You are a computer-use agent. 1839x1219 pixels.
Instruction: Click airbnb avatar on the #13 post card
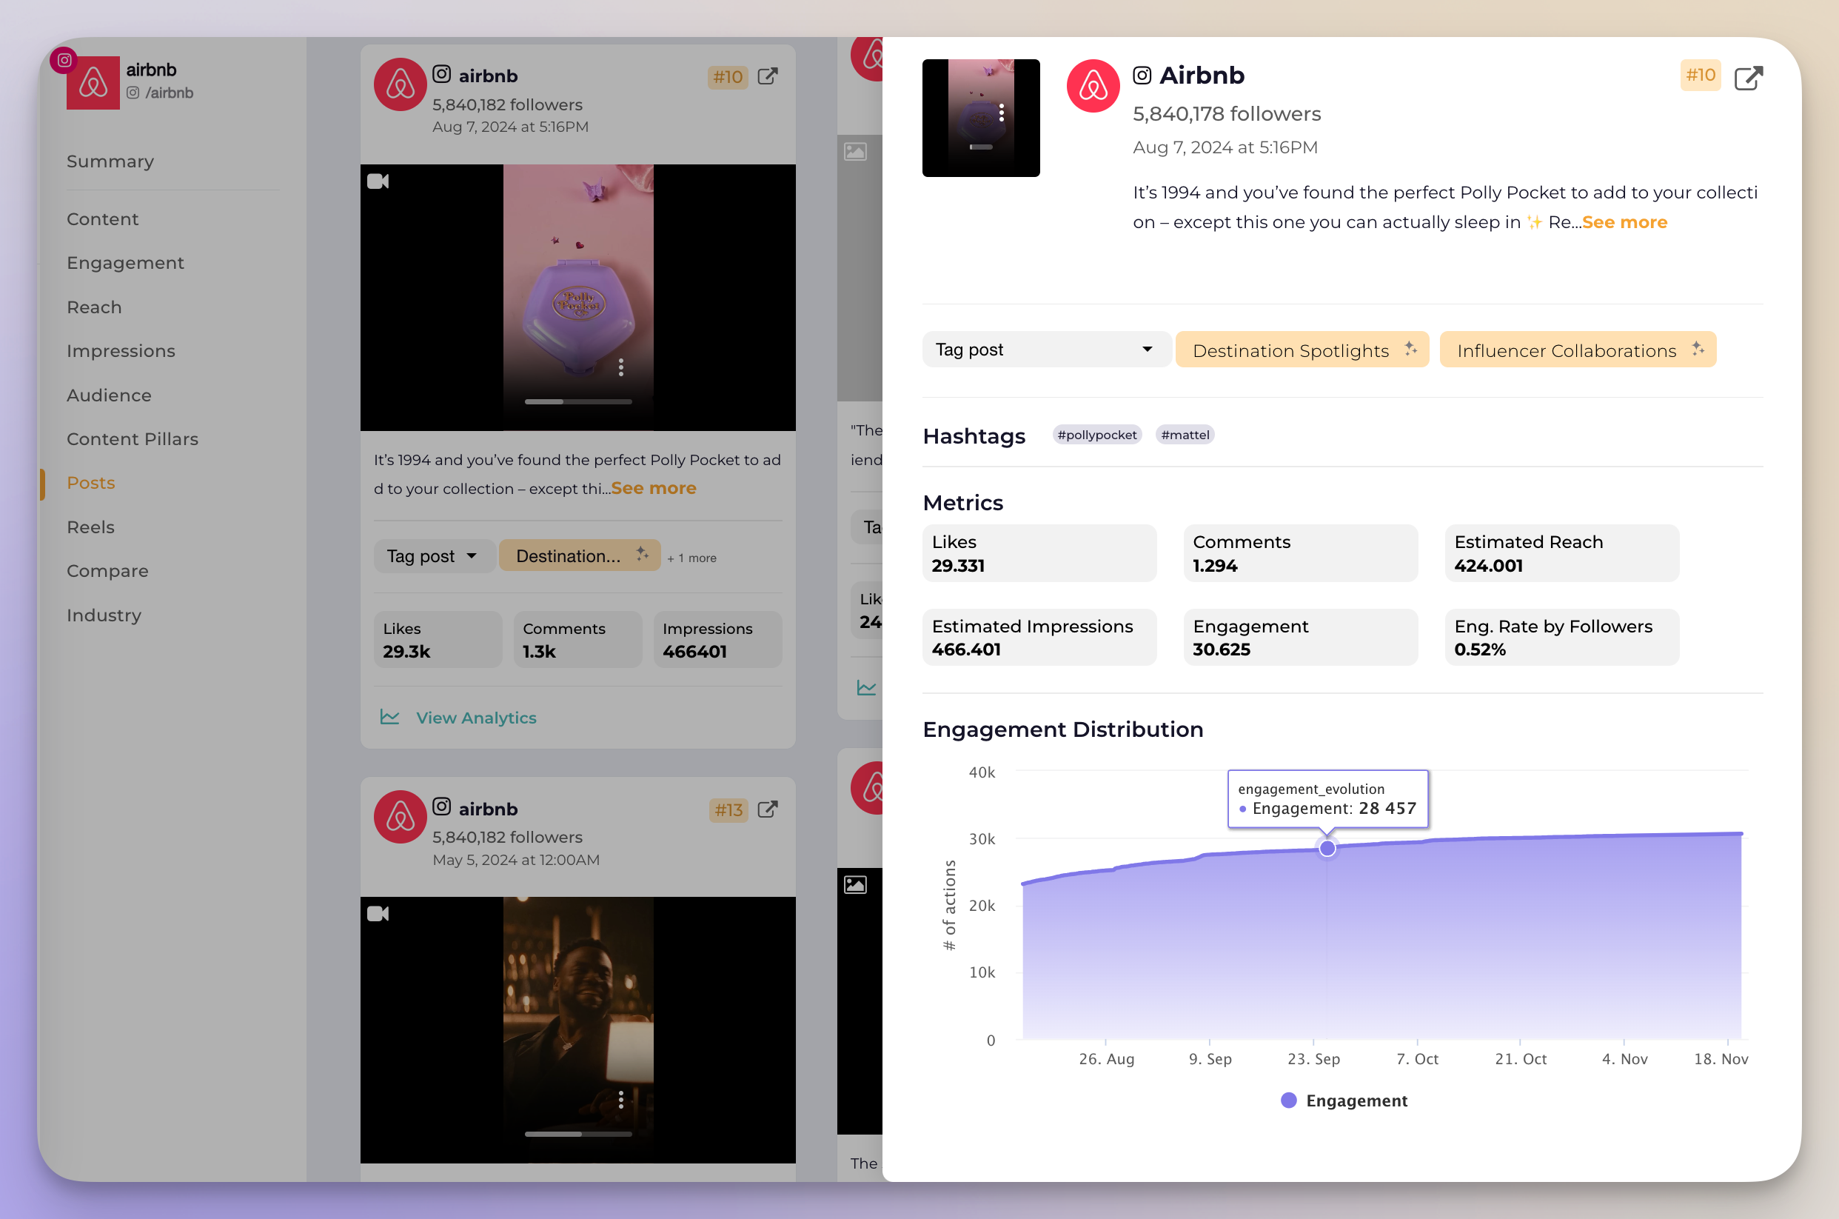pyautogui.click(x=400, y=816)
